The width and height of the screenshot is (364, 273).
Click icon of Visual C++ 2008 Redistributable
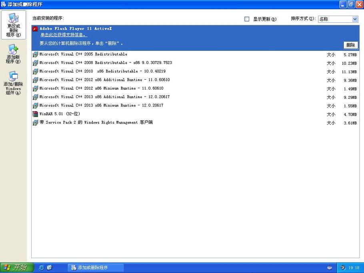(35, 63)
